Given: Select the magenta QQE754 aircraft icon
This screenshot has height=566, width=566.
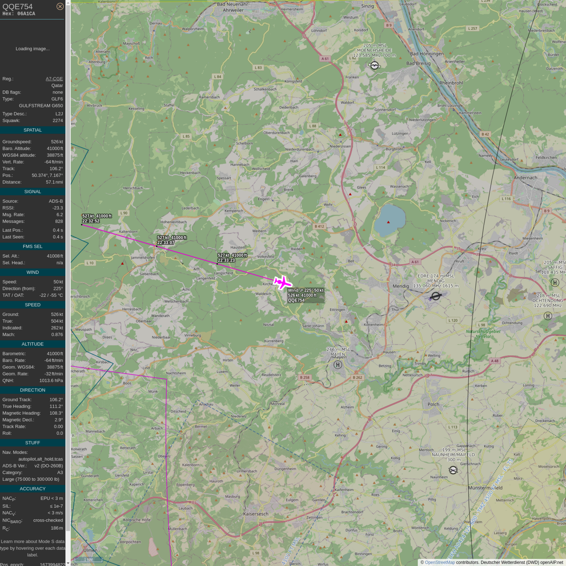Looking at the screenshot, I should click(x=282, y=283).
